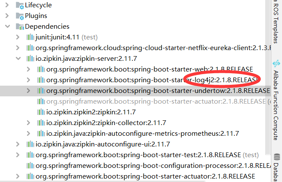The height and width of the screenshot is (182, 282).
Task: Select io.zipkin.zipkin2:zipkin:2.11.7 row
Action: tap(91, 112)
